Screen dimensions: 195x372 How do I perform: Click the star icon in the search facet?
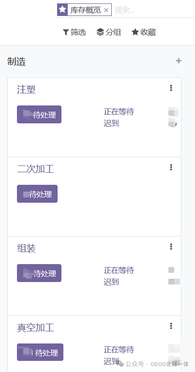62,10
